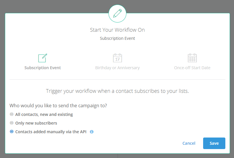Click the 'Start Your Workflow On' heading
Viewport: 234px width, 158px height.
(x=117, y=30)
